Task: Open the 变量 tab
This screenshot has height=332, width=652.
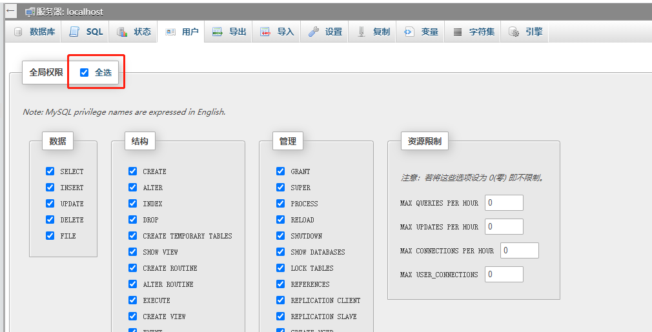Action: [x=420, y=32]
